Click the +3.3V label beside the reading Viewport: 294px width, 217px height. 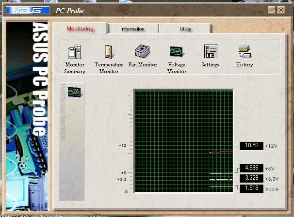point(272,179)
